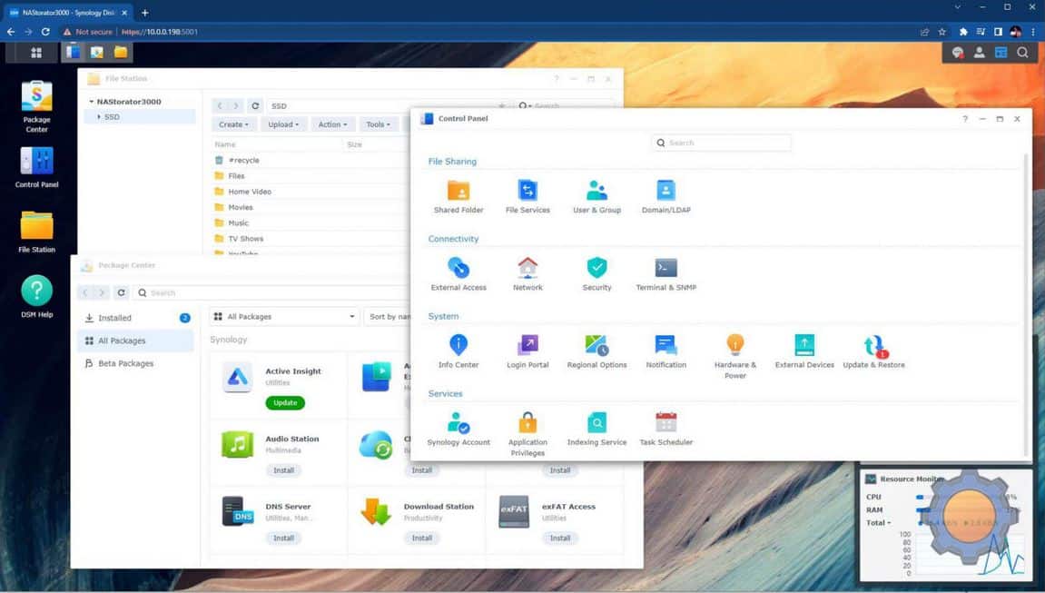The width and height of the screenshot is (1045, 593).
Task: Open External Devices settings
Action: pos(804,351)
